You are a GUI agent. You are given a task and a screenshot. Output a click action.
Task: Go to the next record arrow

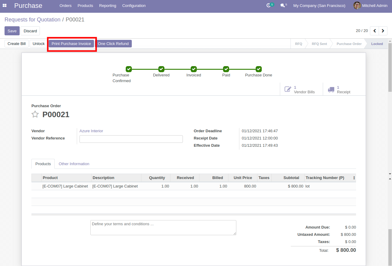click(383, 31)
